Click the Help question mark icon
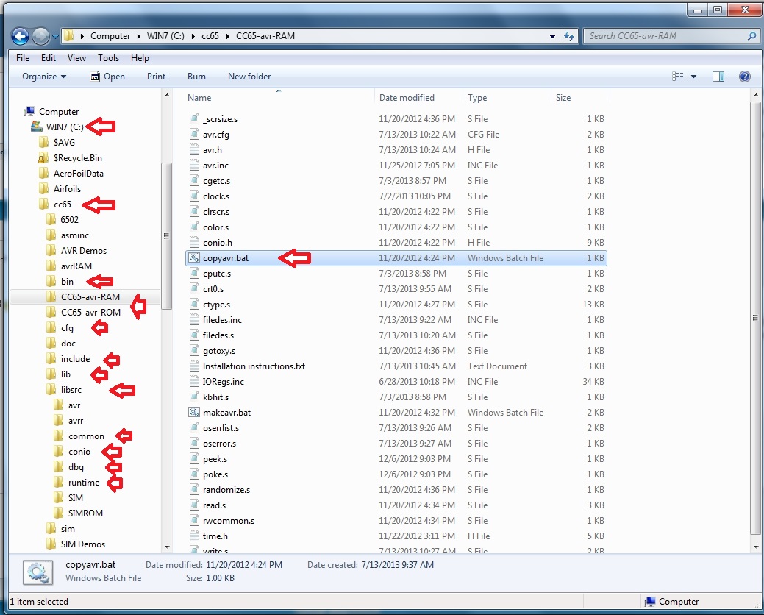Screen dimensions: 764x615 (744, 77)
